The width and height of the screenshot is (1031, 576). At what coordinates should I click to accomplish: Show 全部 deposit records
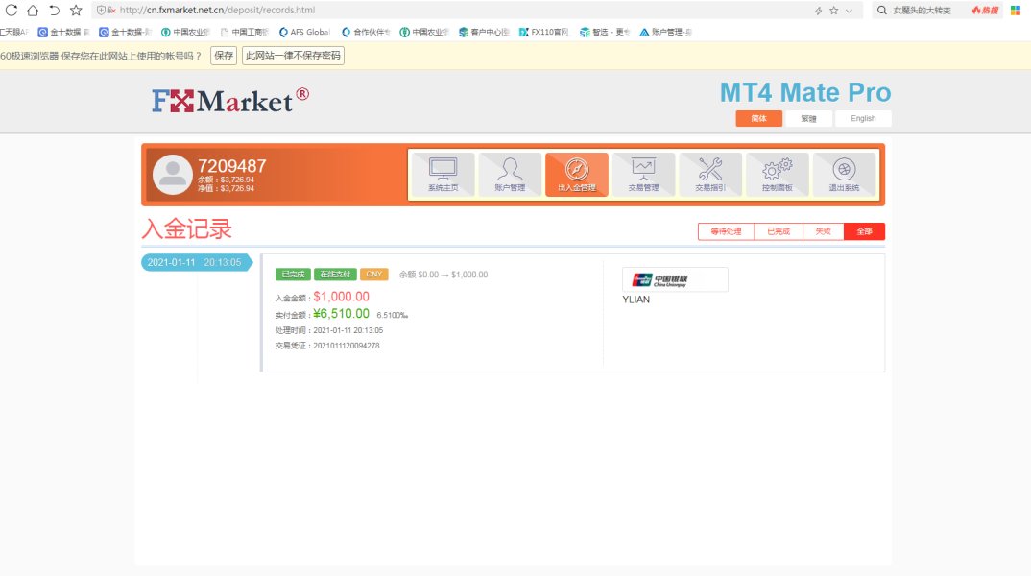[x=865, y=231]
